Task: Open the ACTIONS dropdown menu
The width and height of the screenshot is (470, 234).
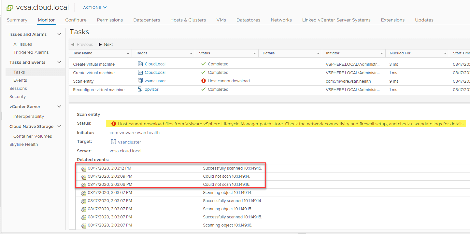Action: click(95, 7)
